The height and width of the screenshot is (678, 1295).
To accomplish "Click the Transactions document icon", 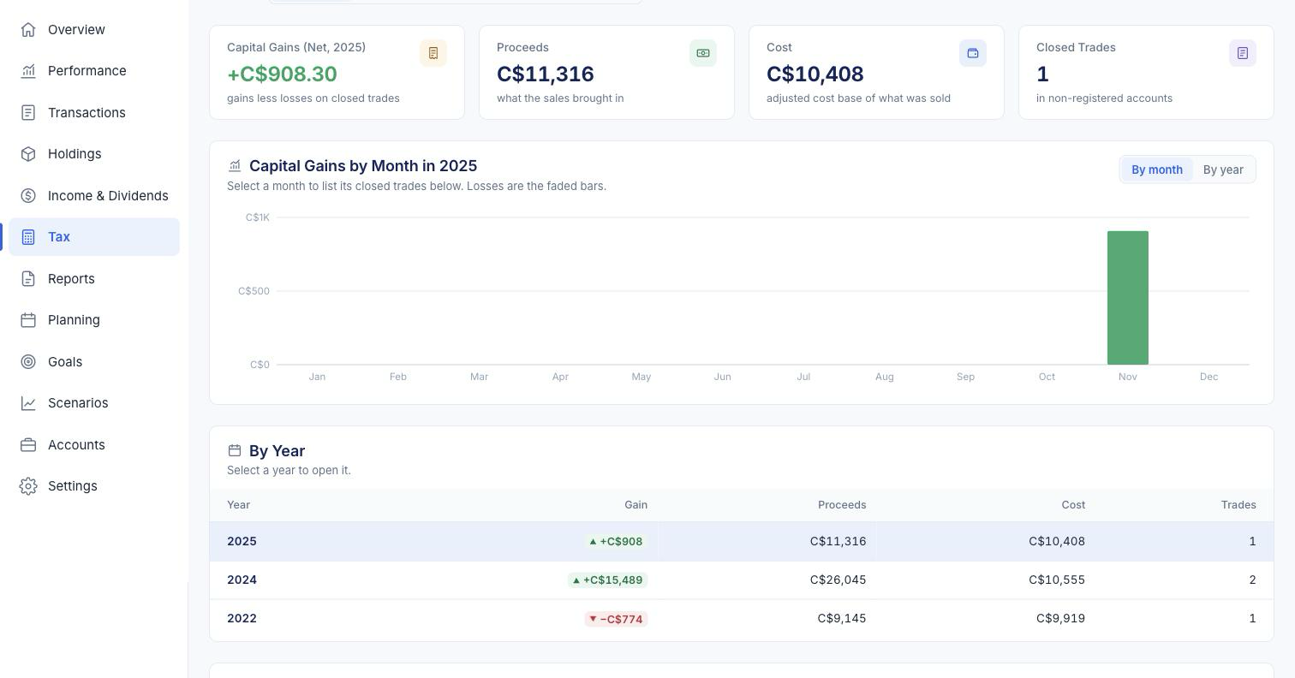I will click(x=28, y=113).
